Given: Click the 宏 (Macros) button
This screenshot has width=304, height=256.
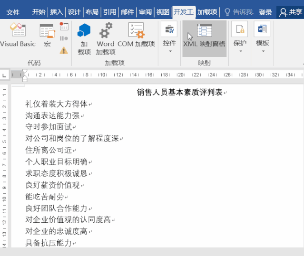Looking at the screenshot, I should (x=47, y=36).
